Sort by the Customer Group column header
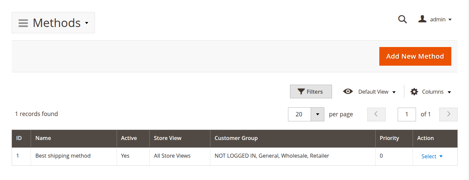This screenshot has height=180, width=469. (x=236, y=138)
